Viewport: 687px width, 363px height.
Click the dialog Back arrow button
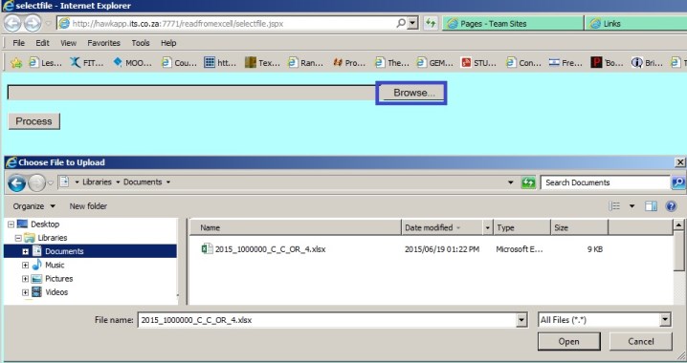point(16,182)
